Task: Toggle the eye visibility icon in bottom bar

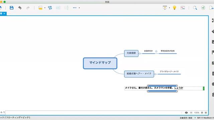Action: pyautogui.click(x=186, y=113)
